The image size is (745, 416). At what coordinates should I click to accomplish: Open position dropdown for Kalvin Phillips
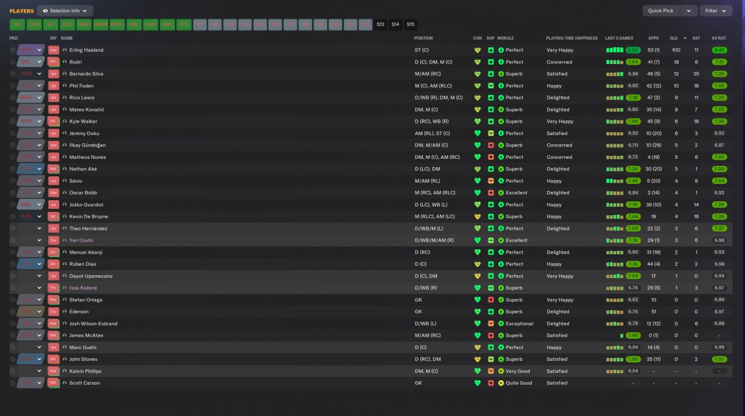[31, 371]
